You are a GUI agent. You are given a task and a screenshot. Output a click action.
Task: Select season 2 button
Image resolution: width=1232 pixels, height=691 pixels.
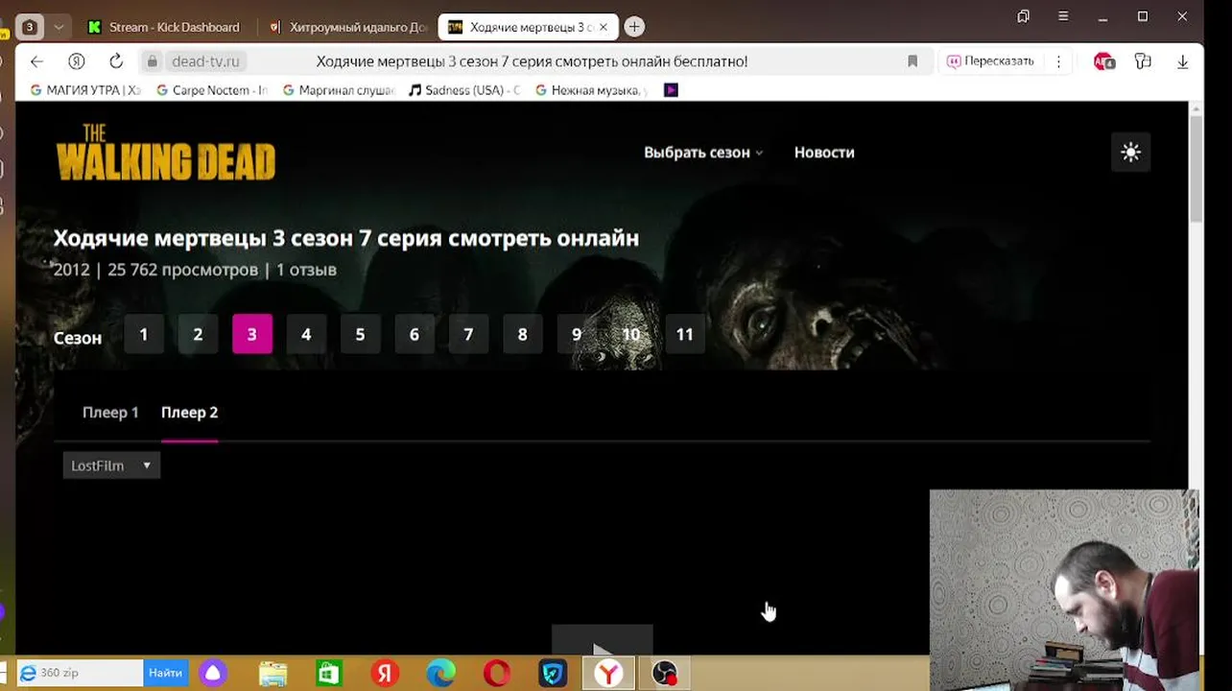(198, 334)
